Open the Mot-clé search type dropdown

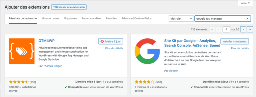[181, 18]
